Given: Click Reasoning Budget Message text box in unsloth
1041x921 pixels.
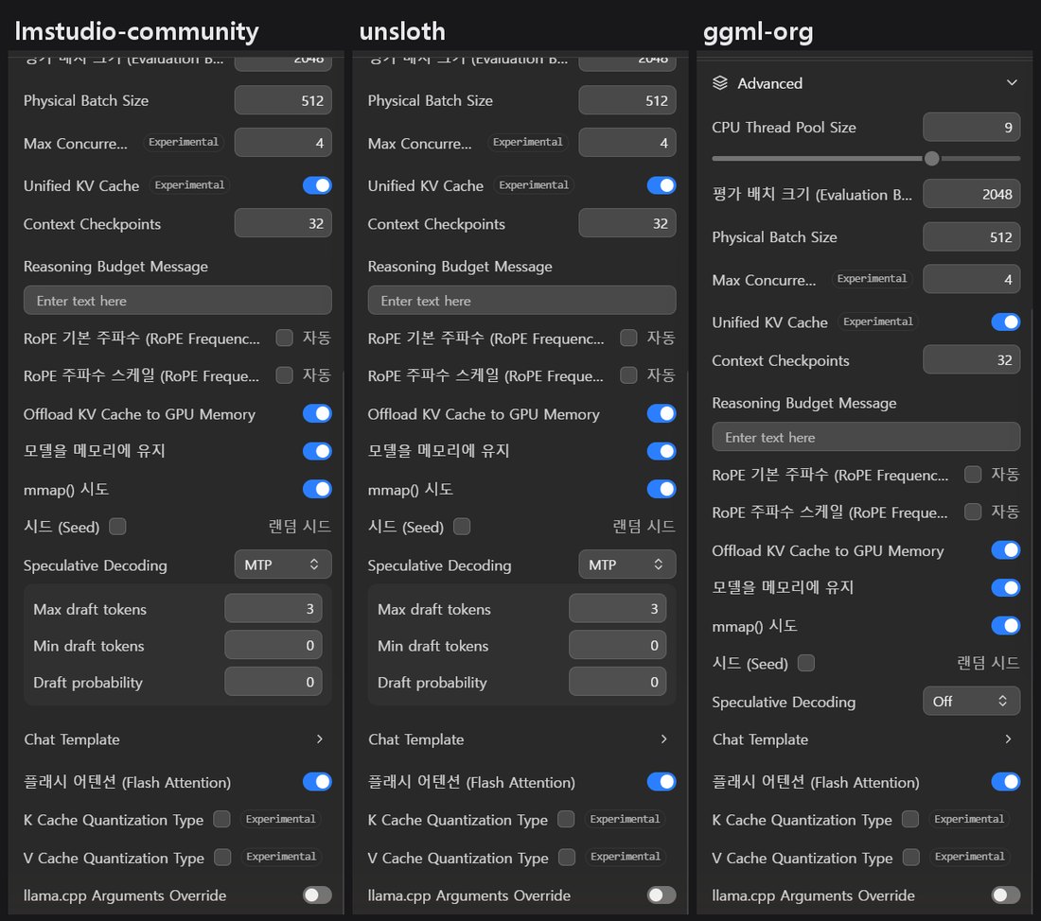Looking at the screenshot, I should click(521, 300).
